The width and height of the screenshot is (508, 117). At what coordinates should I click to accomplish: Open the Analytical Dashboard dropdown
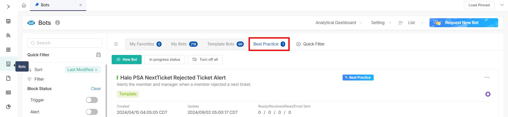pos(338,23)
